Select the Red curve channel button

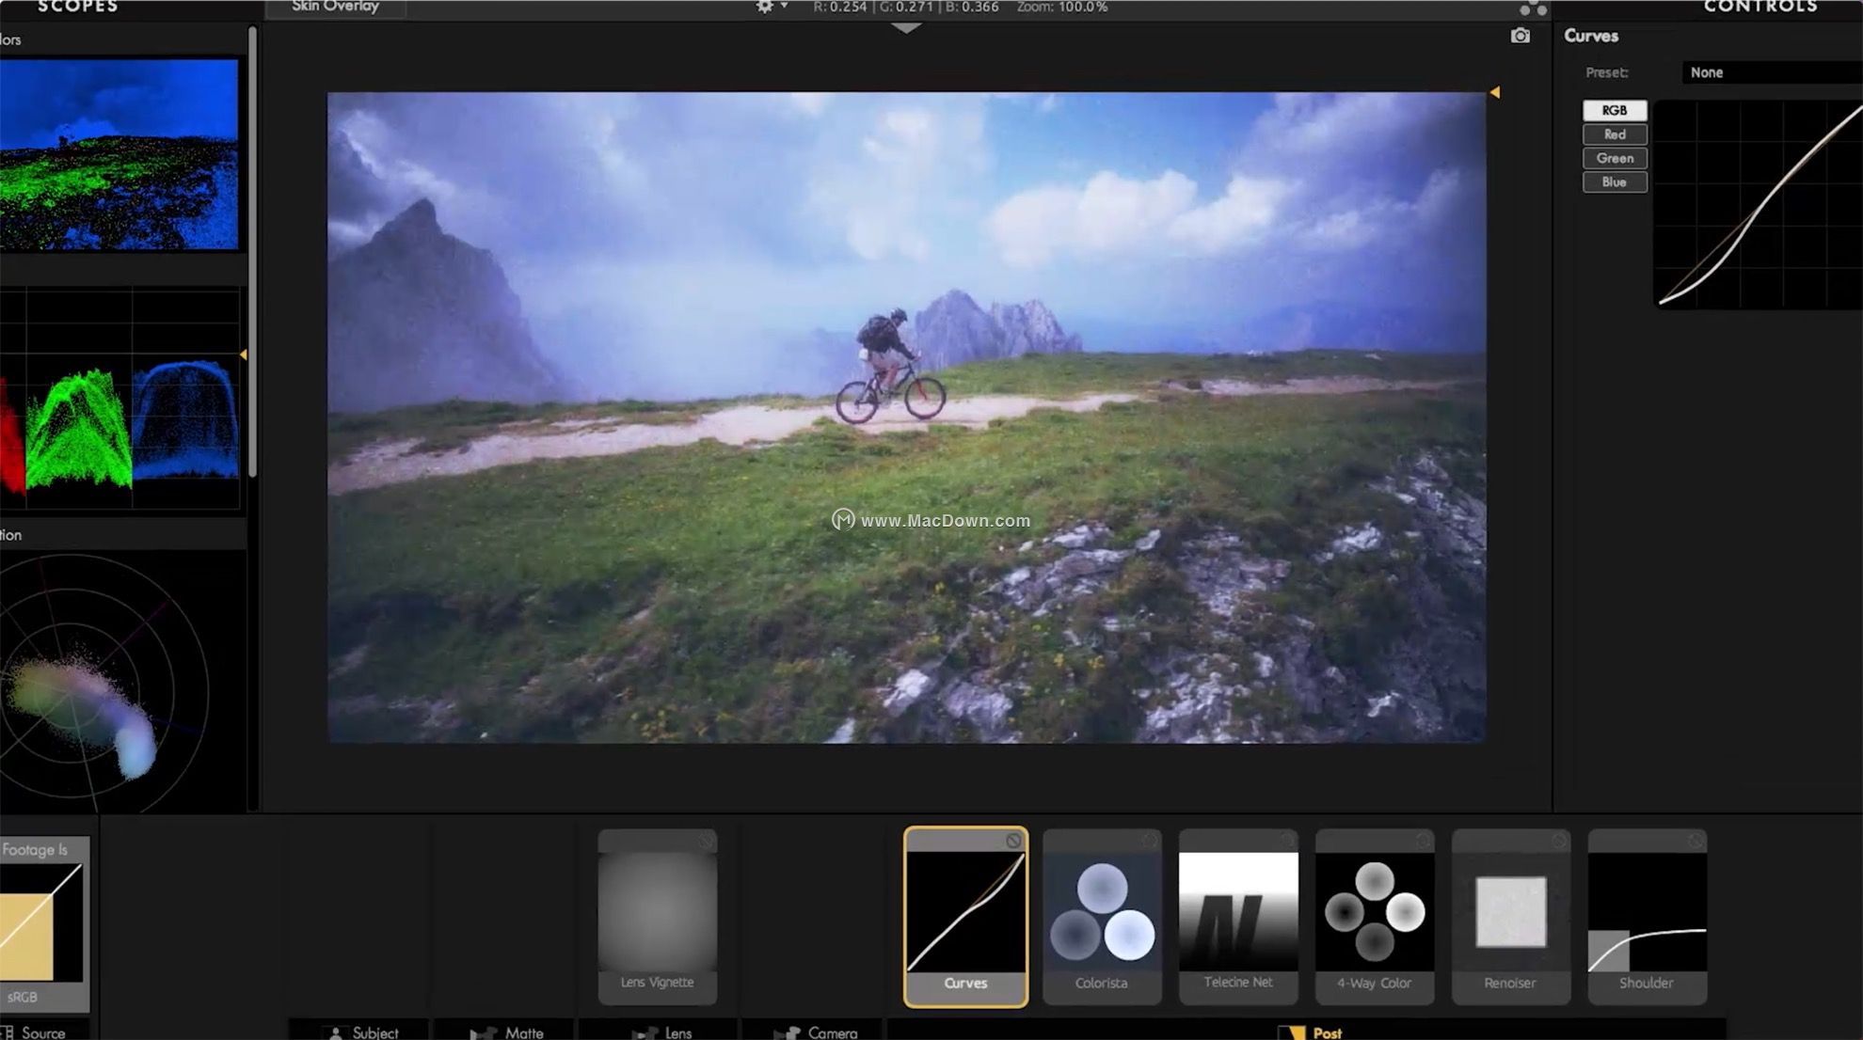pyautogui.click(x=1614, y=134)
